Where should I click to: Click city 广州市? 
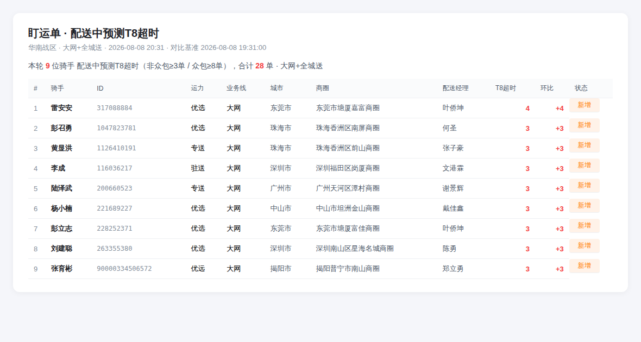tap(280, 188)
